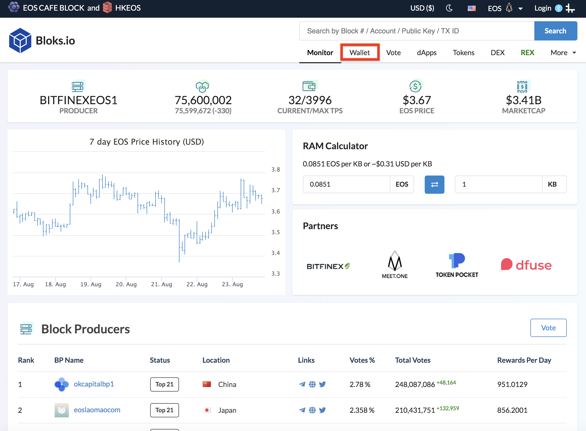
Task: Click the US flag language icon
Action: (x=471, y=8)
